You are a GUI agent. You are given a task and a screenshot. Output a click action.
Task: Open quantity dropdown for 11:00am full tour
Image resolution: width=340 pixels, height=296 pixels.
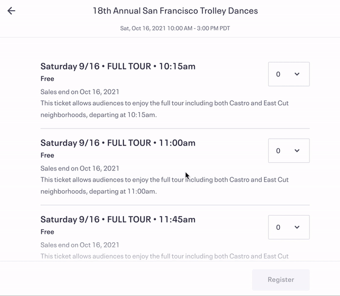click(x=288, y=151)
